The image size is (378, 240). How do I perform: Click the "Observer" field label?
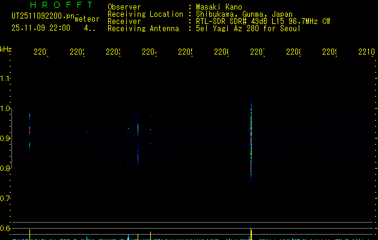pyautogui.click(x=124, y=7)
